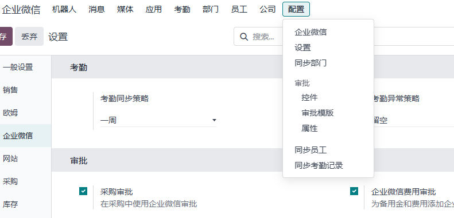Screen dimensions: 454x218
Task: Open the 考勤 top menu
Action: tap(182, 9)
